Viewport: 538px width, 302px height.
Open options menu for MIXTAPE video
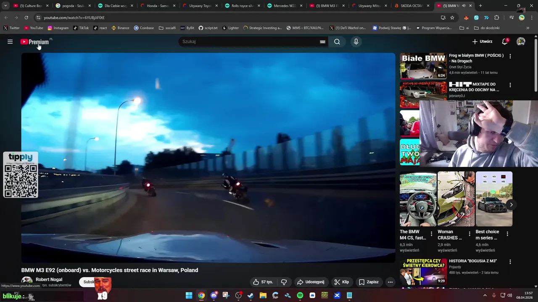510,85
